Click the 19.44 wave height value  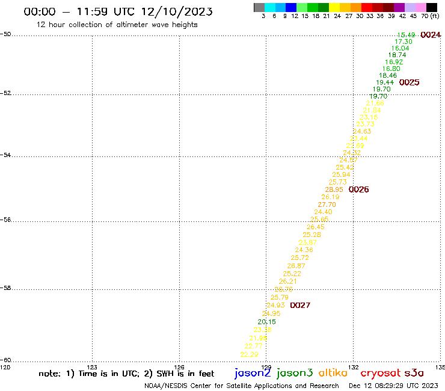385,82
